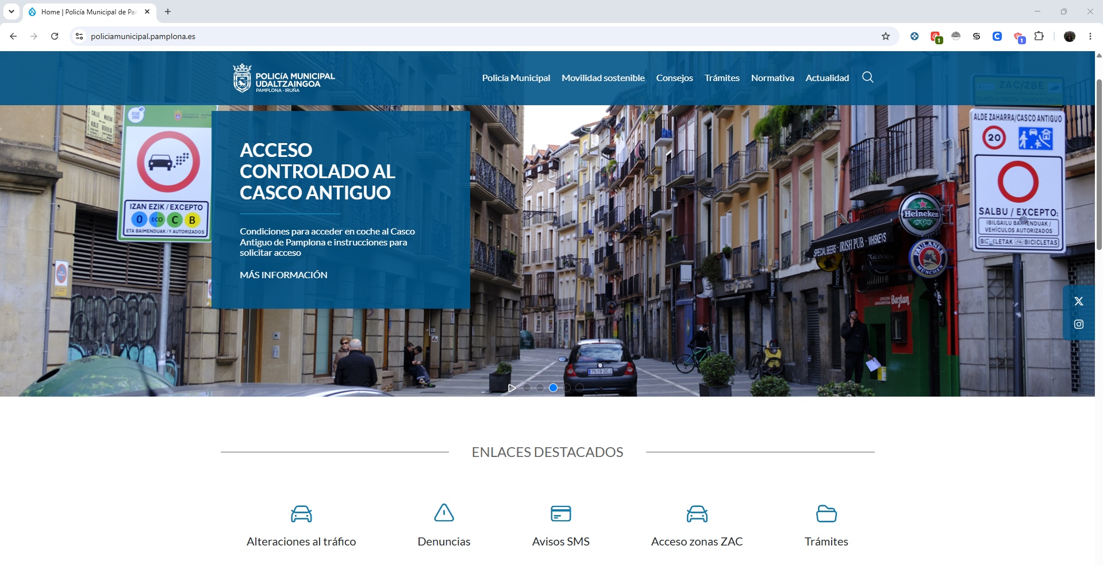
Task: Open the Chrome three-dot menu
Action: click(x=1090, y=36)
